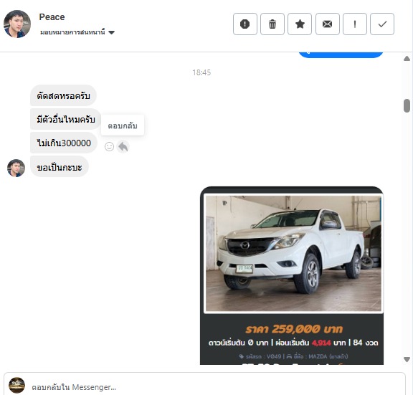This screenshot has width=413, height=395.
Task: React with the smiley emoji icon
Action: point(109,146)
